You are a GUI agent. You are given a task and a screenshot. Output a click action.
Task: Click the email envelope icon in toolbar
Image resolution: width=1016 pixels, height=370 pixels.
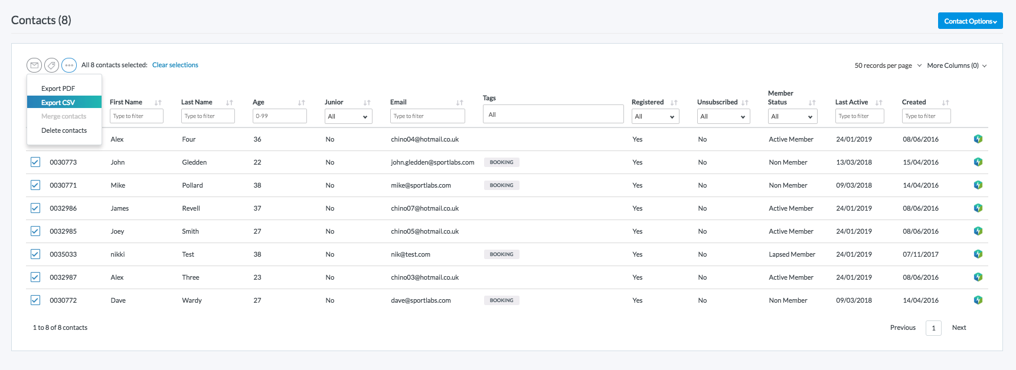pos(34,65)
